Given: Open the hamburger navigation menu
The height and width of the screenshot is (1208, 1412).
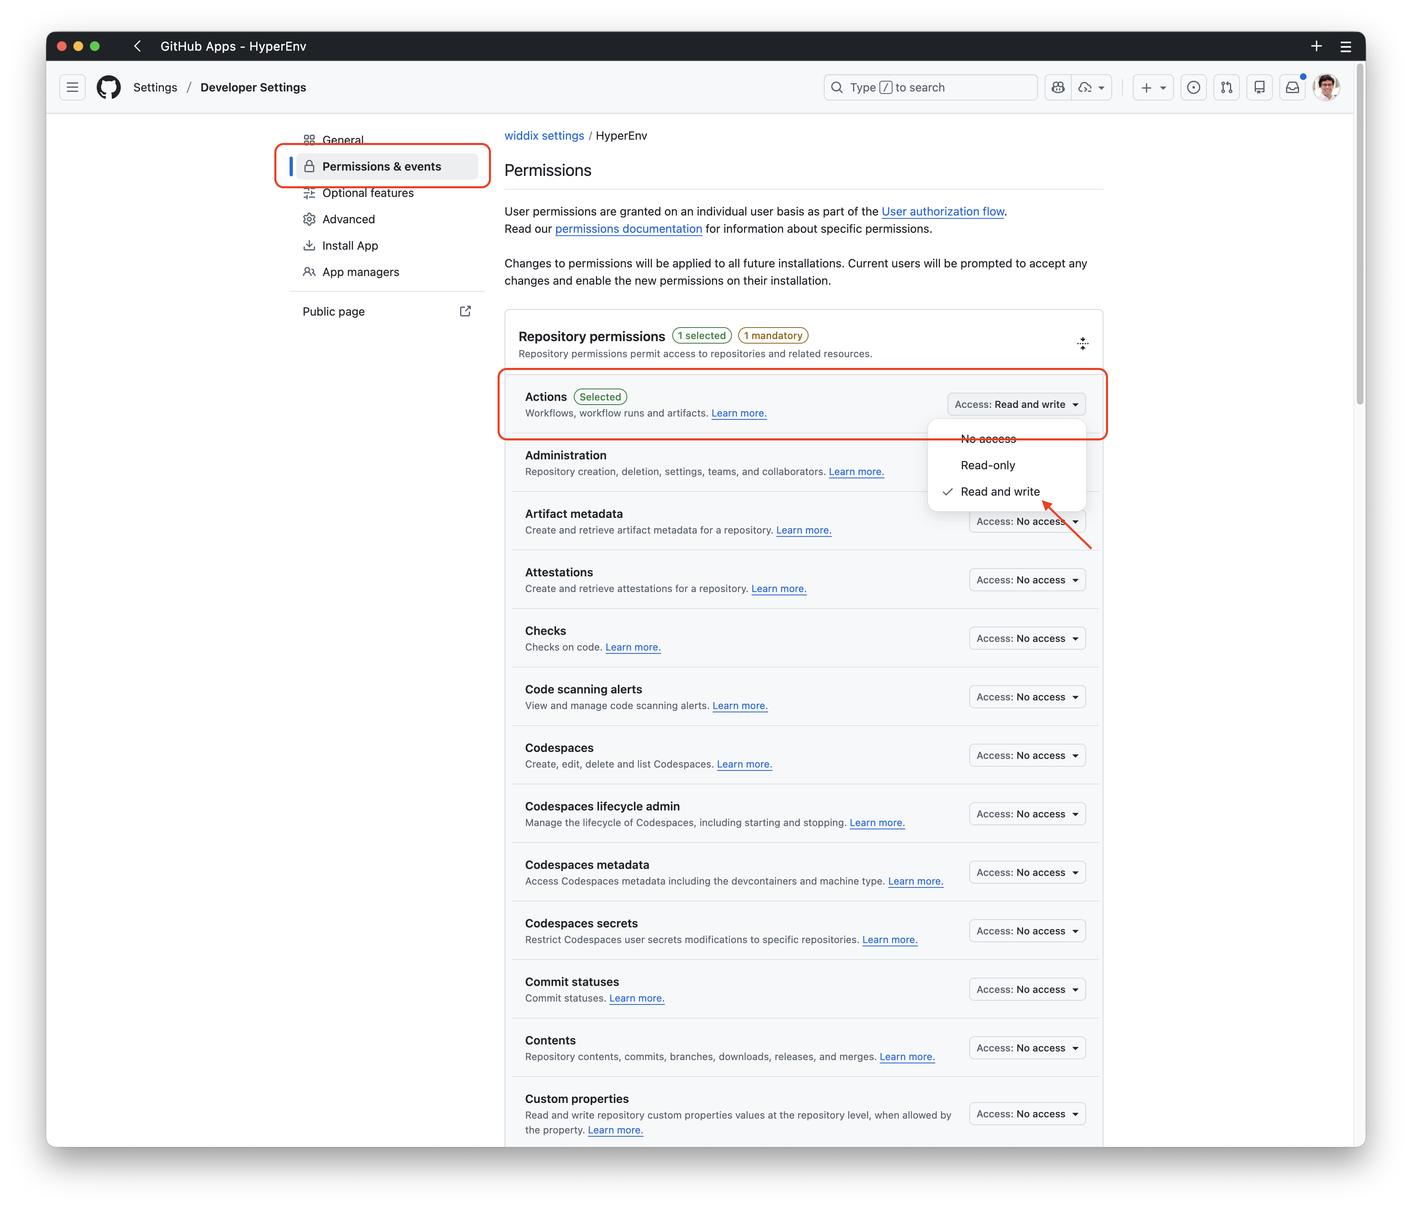Looking at the screenshot, I should 72,87.
